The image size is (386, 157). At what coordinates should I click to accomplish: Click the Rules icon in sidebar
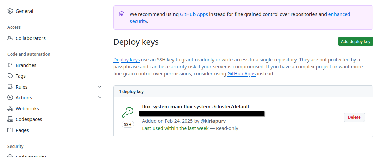10,87
